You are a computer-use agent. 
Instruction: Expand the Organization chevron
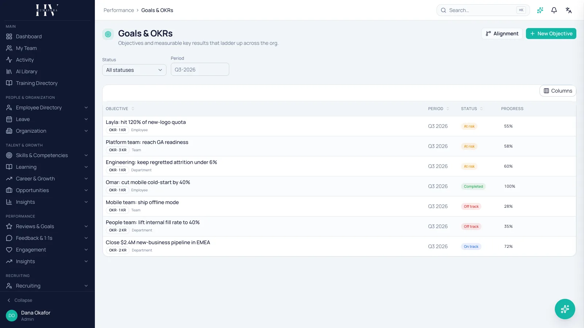point(86,131)
